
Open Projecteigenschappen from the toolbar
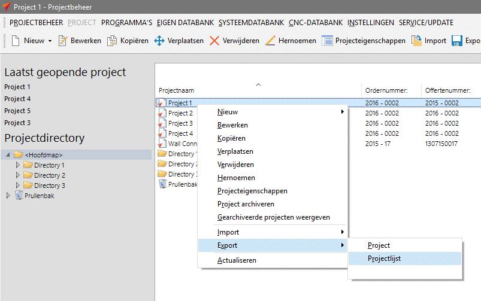[327, 41]
